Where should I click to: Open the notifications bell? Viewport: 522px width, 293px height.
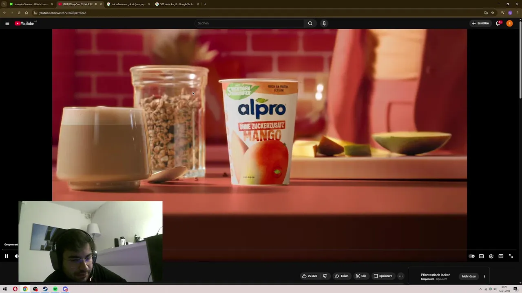click(498, 23)
